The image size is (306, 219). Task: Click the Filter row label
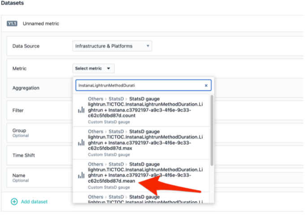pos(18,110)
